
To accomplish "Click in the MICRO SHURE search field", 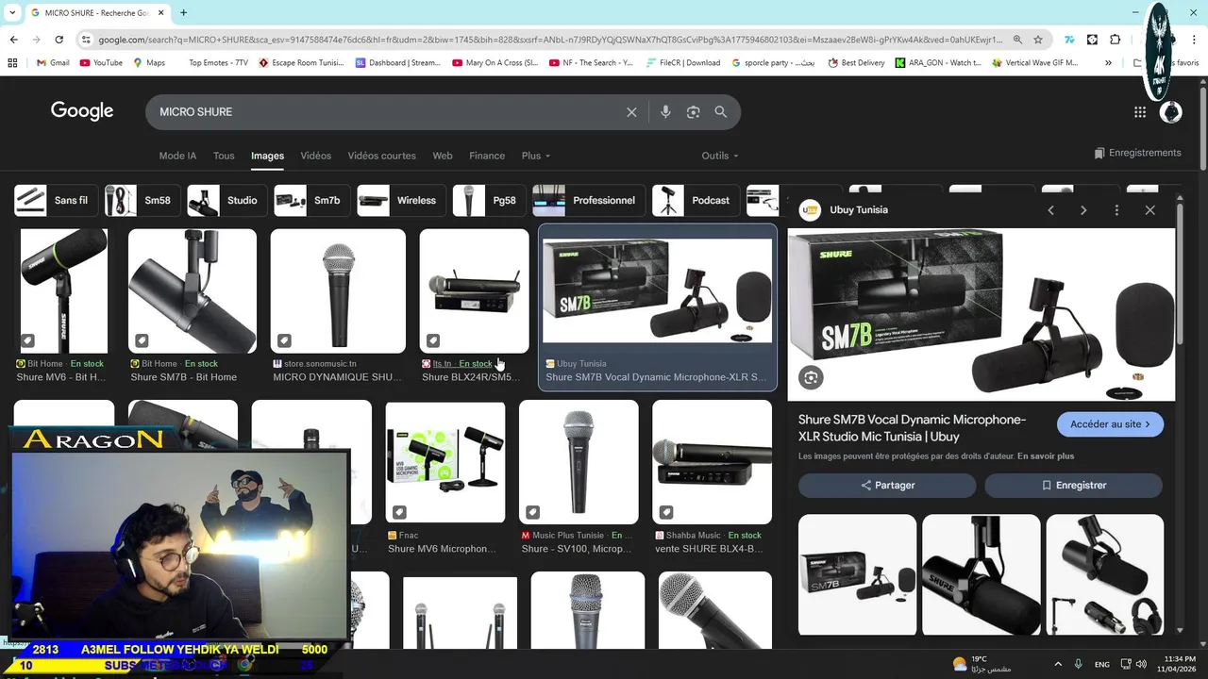I will click(x=387, y=112).
